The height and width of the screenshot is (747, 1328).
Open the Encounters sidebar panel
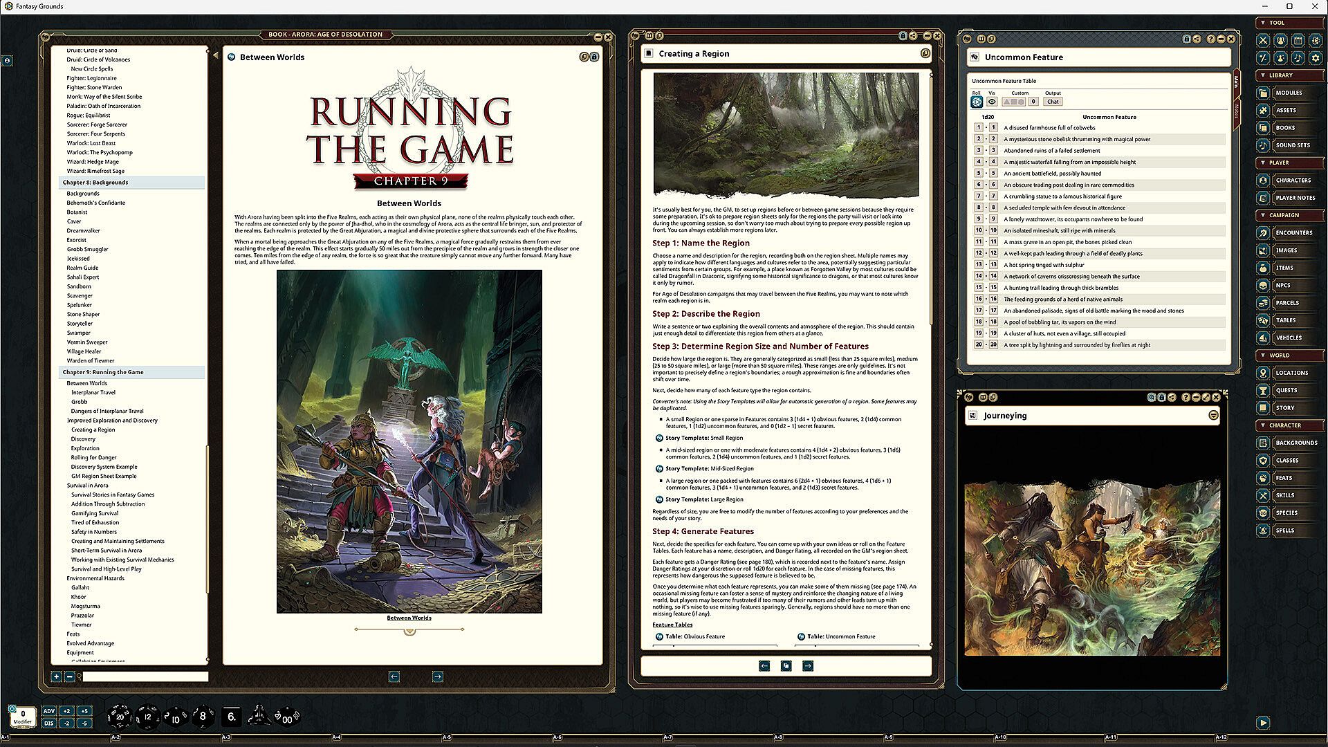tap(1293, 233)
